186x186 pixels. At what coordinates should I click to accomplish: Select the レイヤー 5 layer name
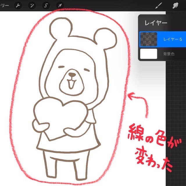click(x=173, y=39)
